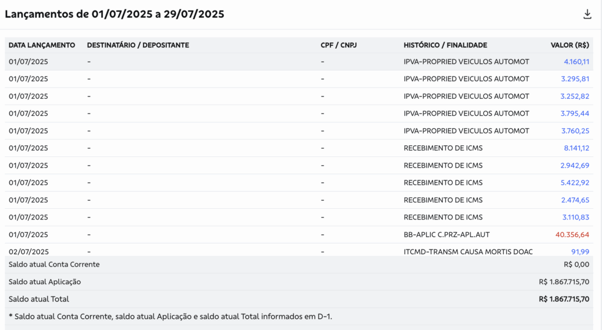Select the BB-APLIC C.PRZ-APL.AUT entry
602x330 pixels.
(x=446, y=235)
